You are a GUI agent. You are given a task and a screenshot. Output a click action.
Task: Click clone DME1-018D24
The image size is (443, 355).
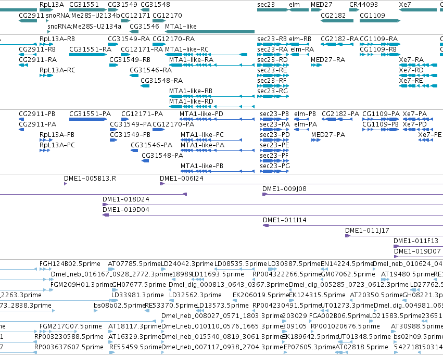(126, 199)
